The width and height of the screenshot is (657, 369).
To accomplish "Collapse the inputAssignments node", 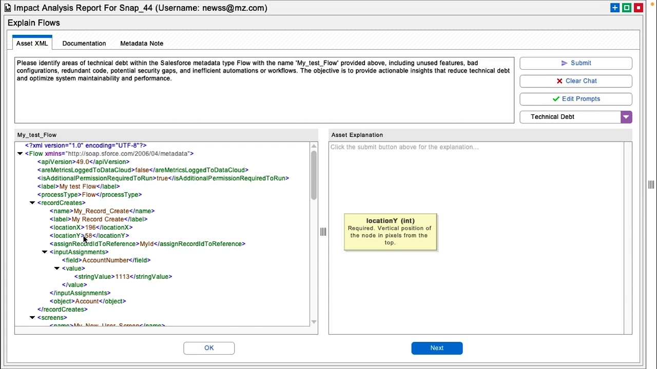I will tap(45, 252).
